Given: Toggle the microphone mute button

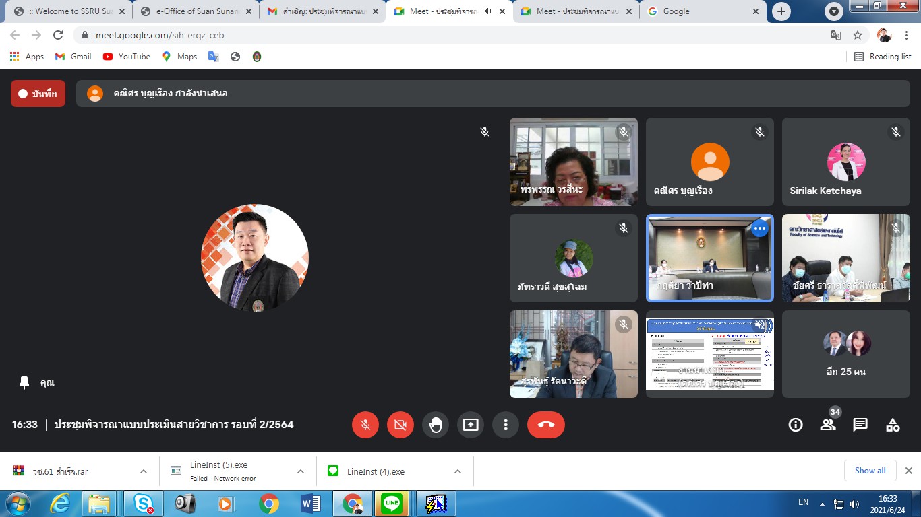Looking at the screenshot, I should point(365,425).
